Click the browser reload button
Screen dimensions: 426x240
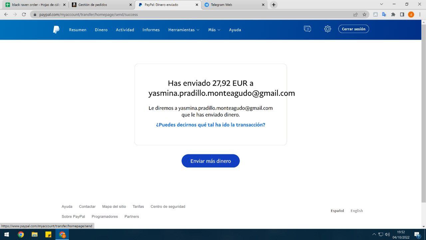click(x=24, y=14)
